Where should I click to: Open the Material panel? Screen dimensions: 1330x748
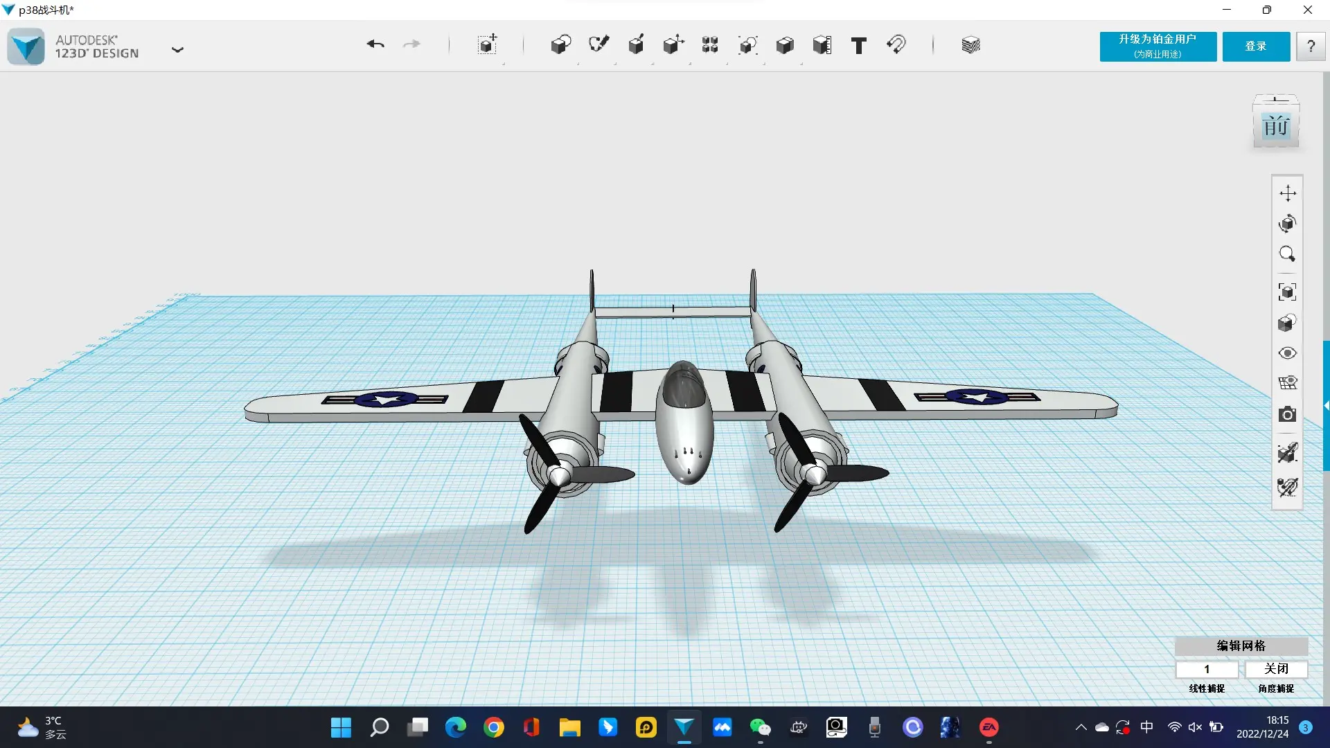pyautogui.click(x=971, y=45)
